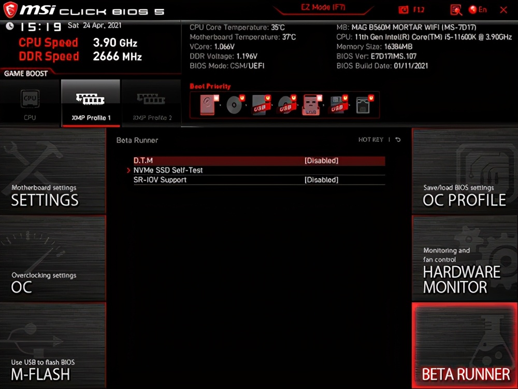Viewport: 518px width, 389px height.
Task: Select the USB hard drive boot device
Action: coord(261,105)
